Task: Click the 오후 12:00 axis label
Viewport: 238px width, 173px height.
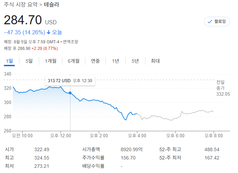Action: [61, 136]
